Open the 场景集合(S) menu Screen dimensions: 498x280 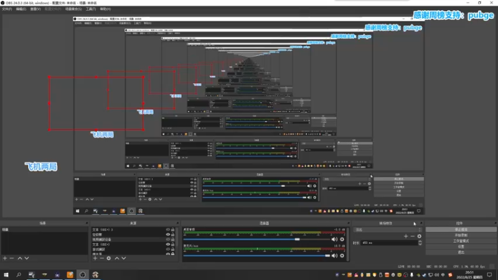(x=73, y=9)
